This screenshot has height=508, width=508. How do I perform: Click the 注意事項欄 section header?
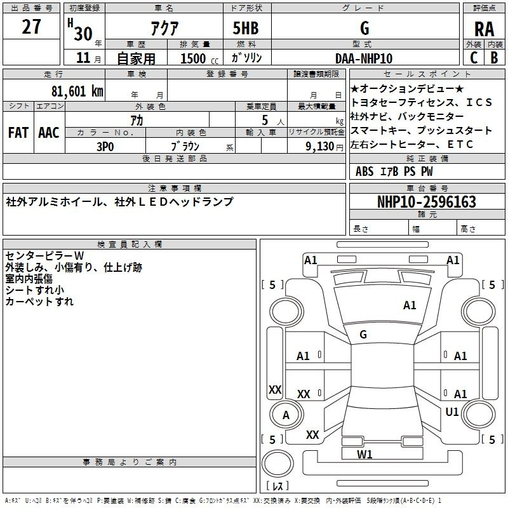pyautogui.click(x=174, y=188)
